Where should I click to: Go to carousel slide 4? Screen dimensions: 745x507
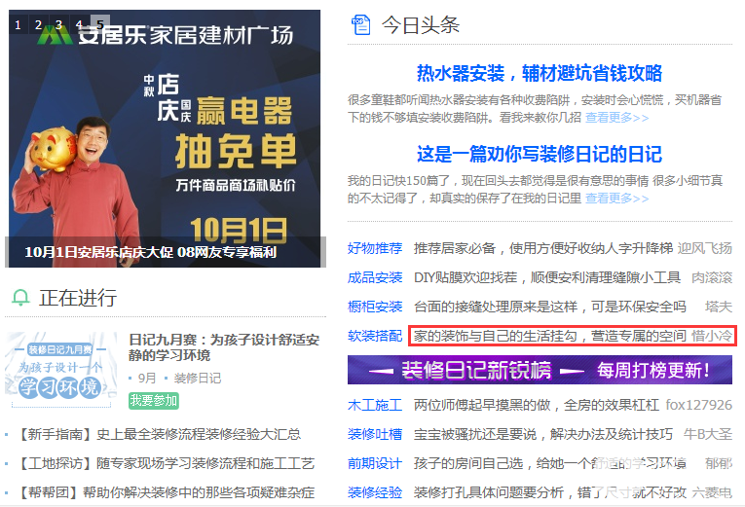(x=79, y=24)
